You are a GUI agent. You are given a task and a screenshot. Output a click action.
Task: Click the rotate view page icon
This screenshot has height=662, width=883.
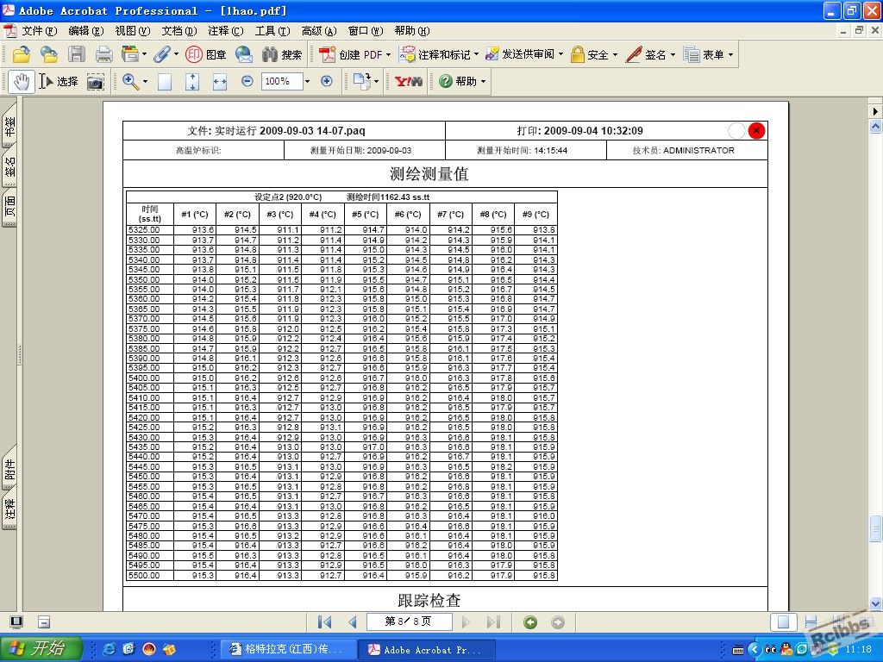pyautogui.click(x=361, y=82)
